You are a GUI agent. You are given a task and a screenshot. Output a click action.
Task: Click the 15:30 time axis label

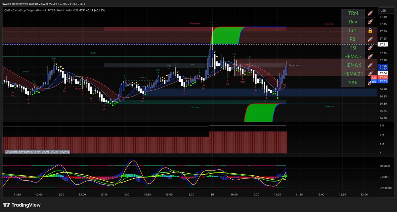click(191, 195)
